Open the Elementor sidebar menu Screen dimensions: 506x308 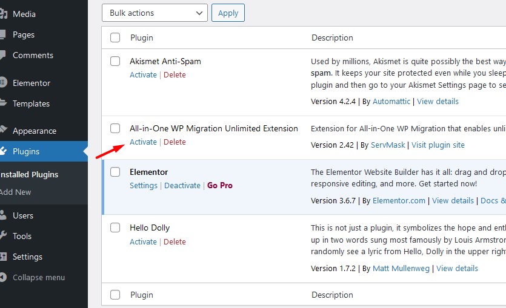click(x=32, y=83)
